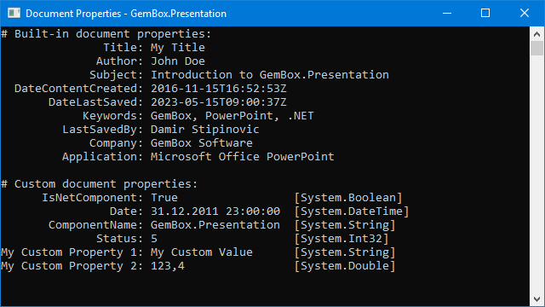Click the 'My Custom Property 2:' label
Screen dimensions: 545x307
pos(72,266)
